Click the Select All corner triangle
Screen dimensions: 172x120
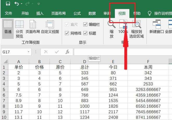point(5,62)
